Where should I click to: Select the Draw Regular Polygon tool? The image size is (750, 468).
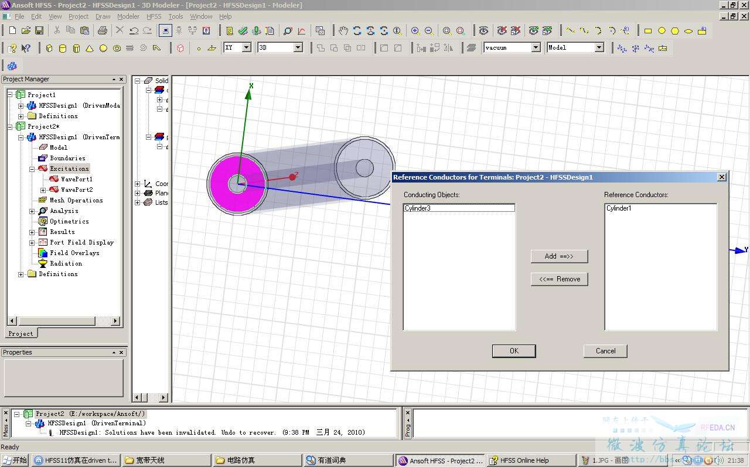[675, 30]
